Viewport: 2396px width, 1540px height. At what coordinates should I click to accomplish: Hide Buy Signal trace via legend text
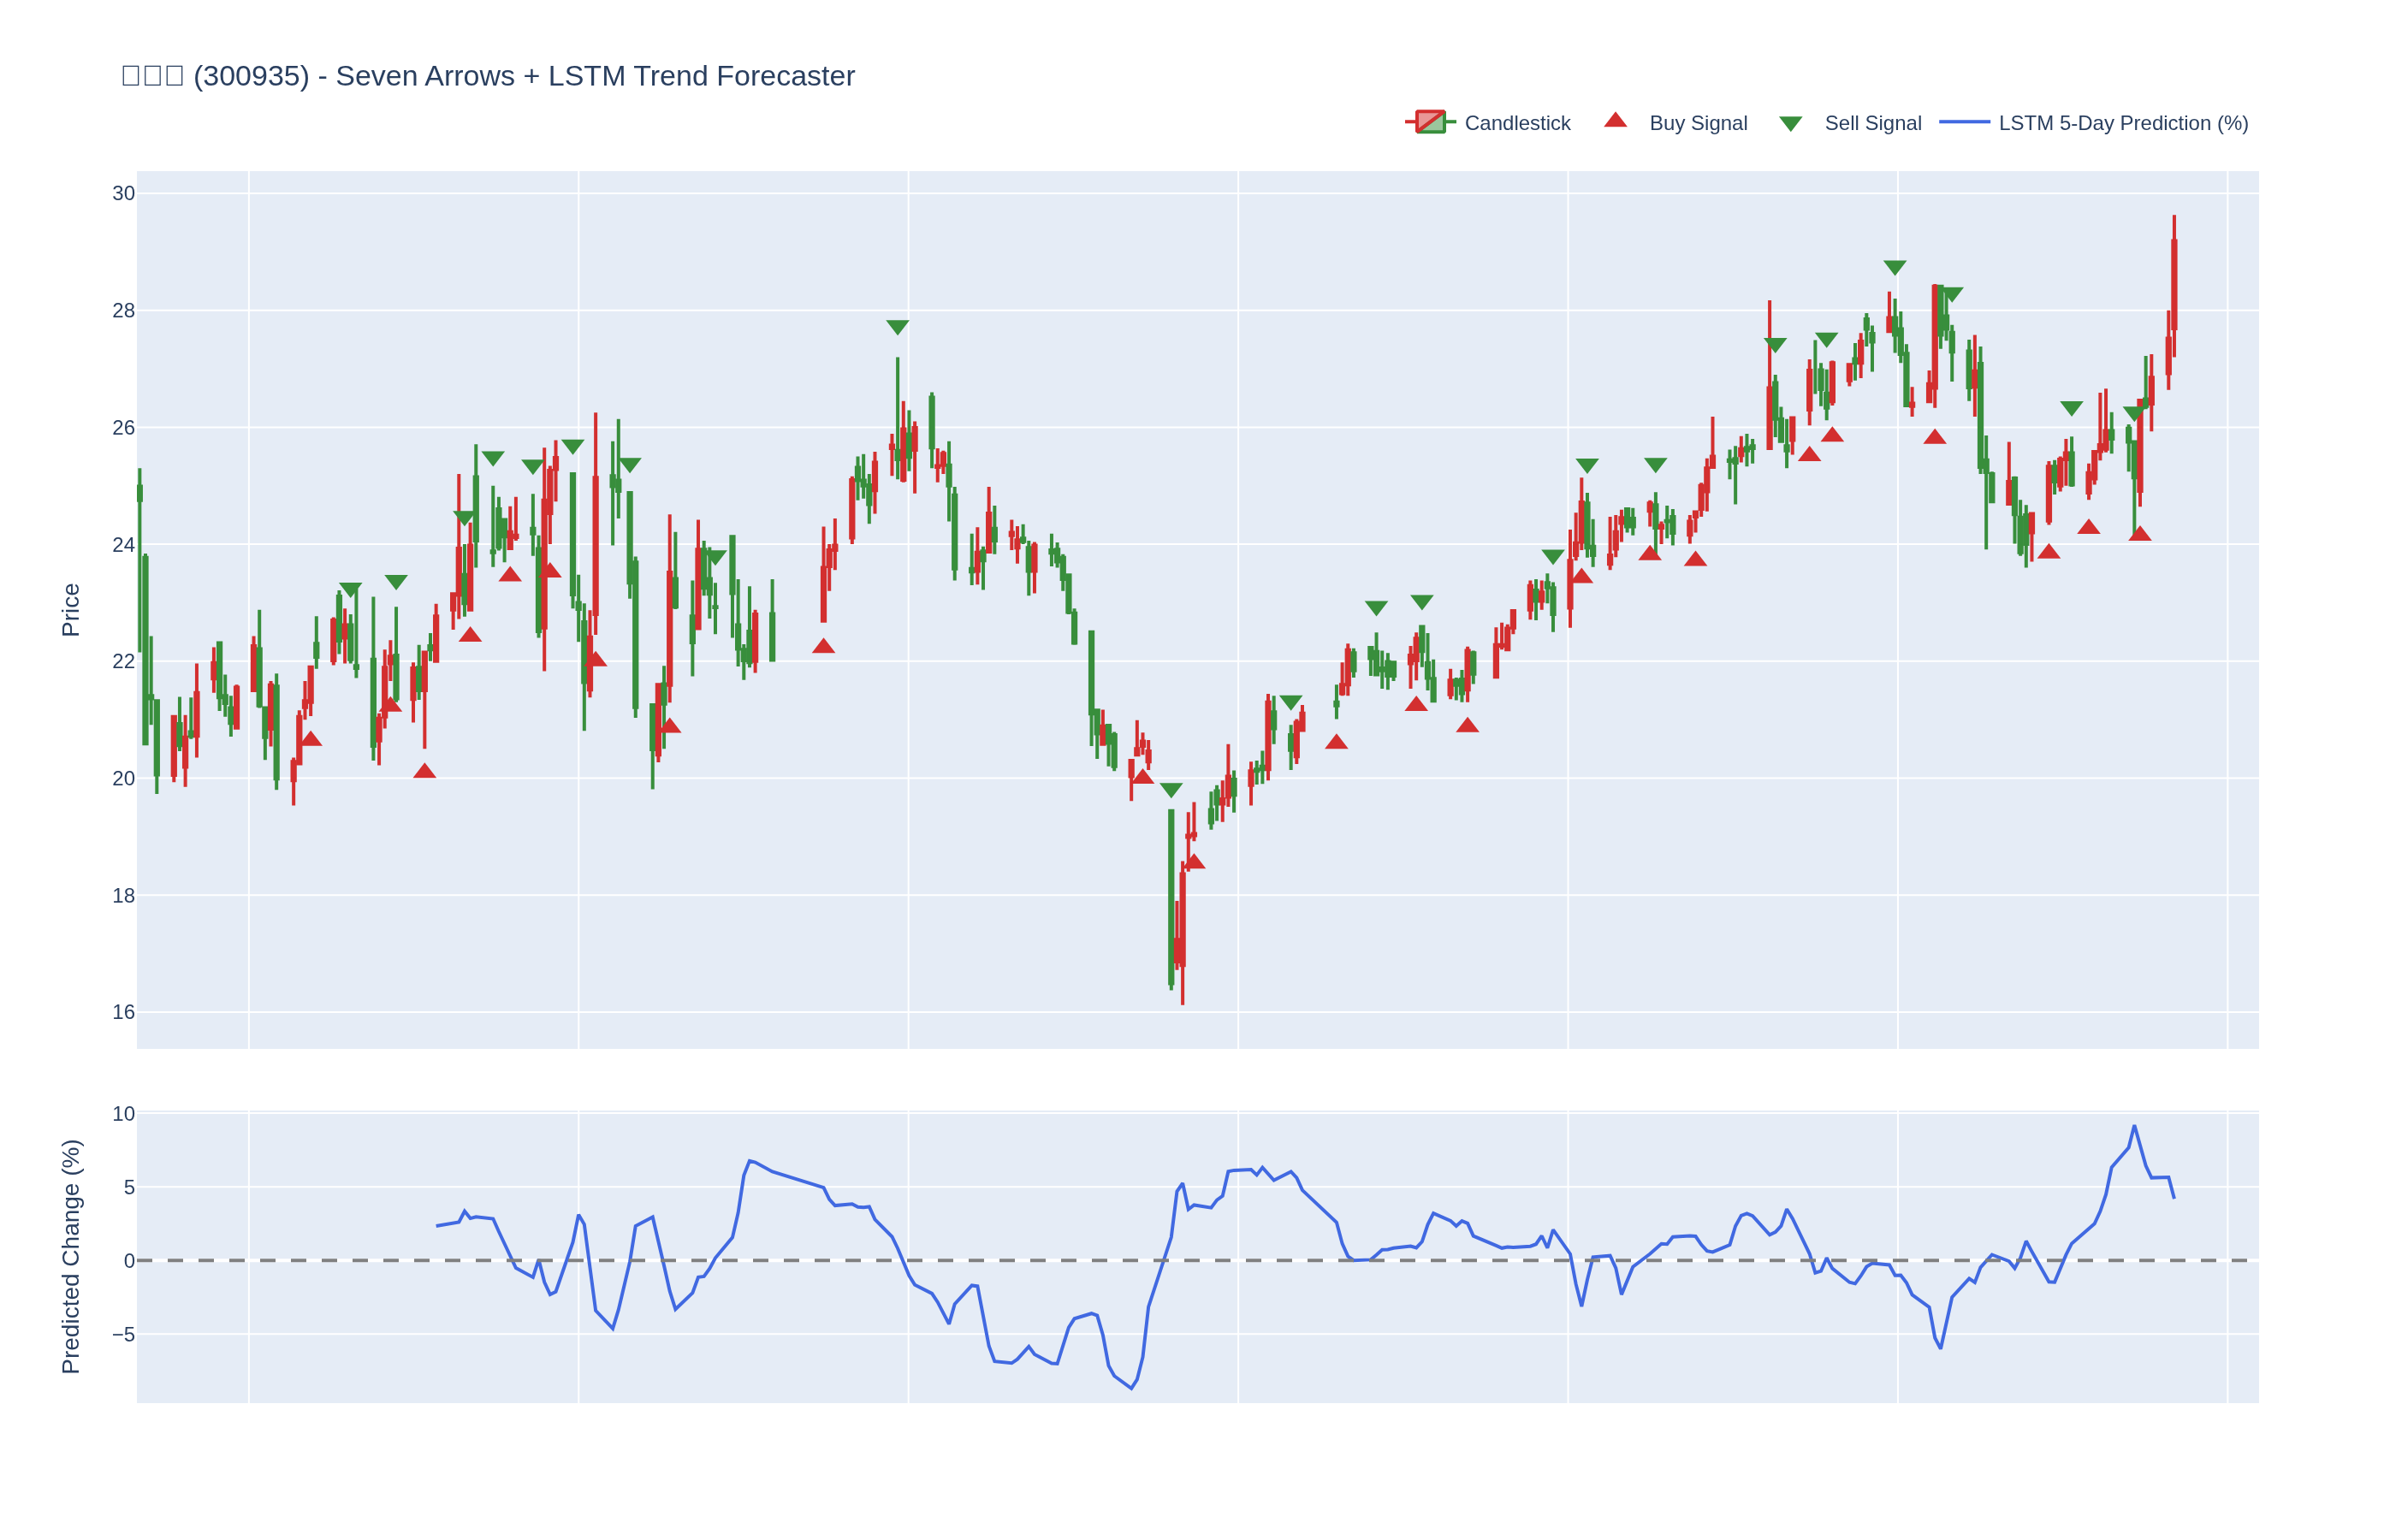point(1698,123)
